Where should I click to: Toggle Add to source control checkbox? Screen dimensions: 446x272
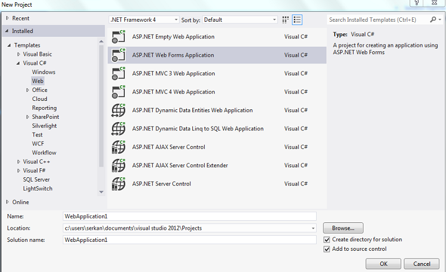327,249
